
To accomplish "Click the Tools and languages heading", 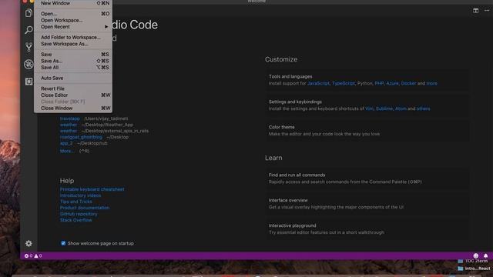I will [x=290, y=77].
